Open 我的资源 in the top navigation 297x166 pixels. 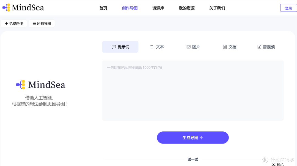click(x=186, y=8)
